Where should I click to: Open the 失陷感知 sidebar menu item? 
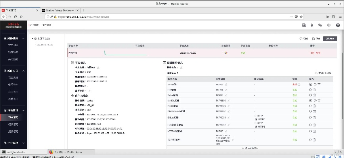(13, 59)
